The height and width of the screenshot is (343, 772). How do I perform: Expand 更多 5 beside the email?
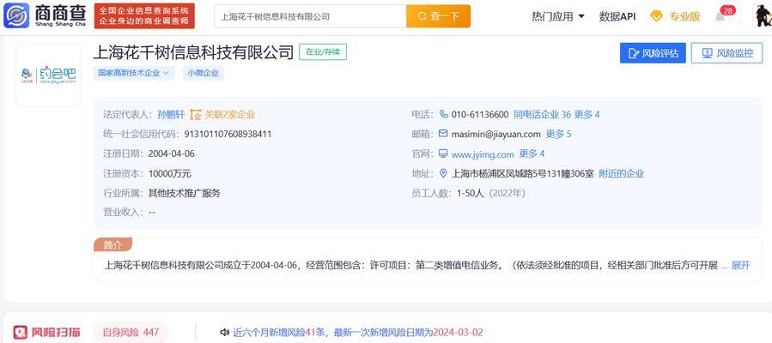(x=558, y=134)
